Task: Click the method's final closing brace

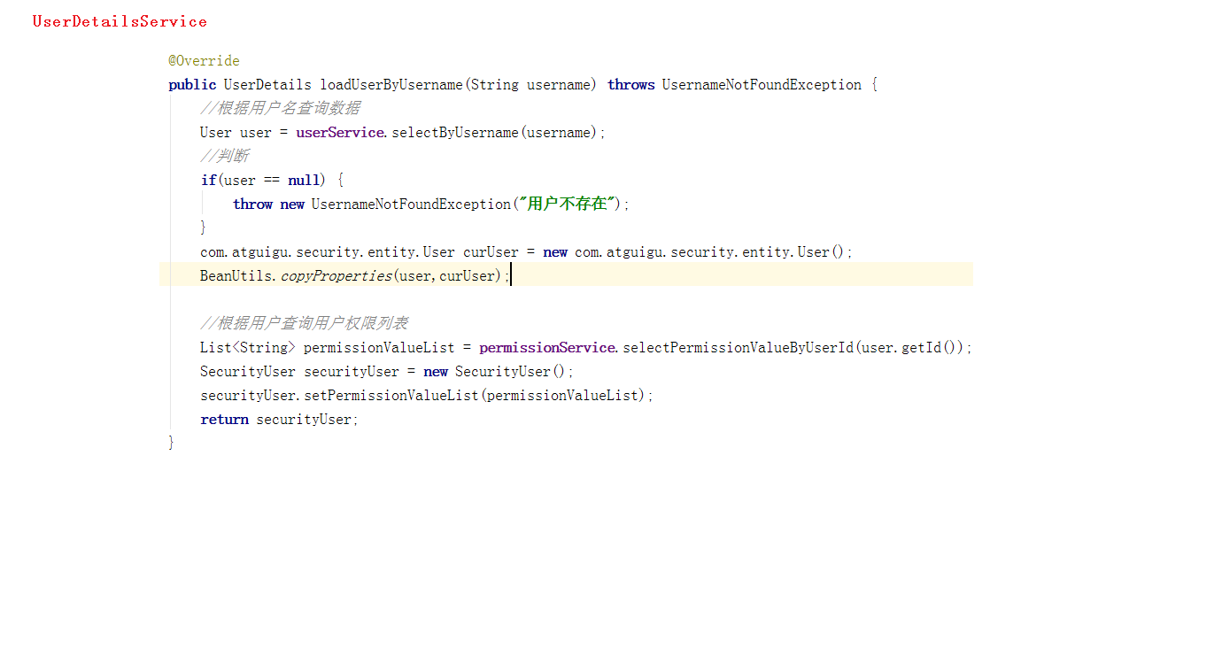Action: tap(172, 443)
